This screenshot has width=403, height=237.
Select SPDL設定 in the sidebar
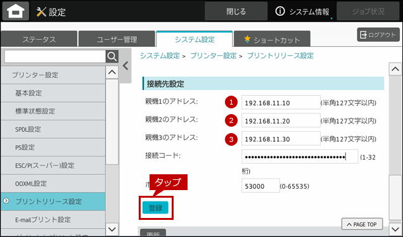[x=53, y=129]
